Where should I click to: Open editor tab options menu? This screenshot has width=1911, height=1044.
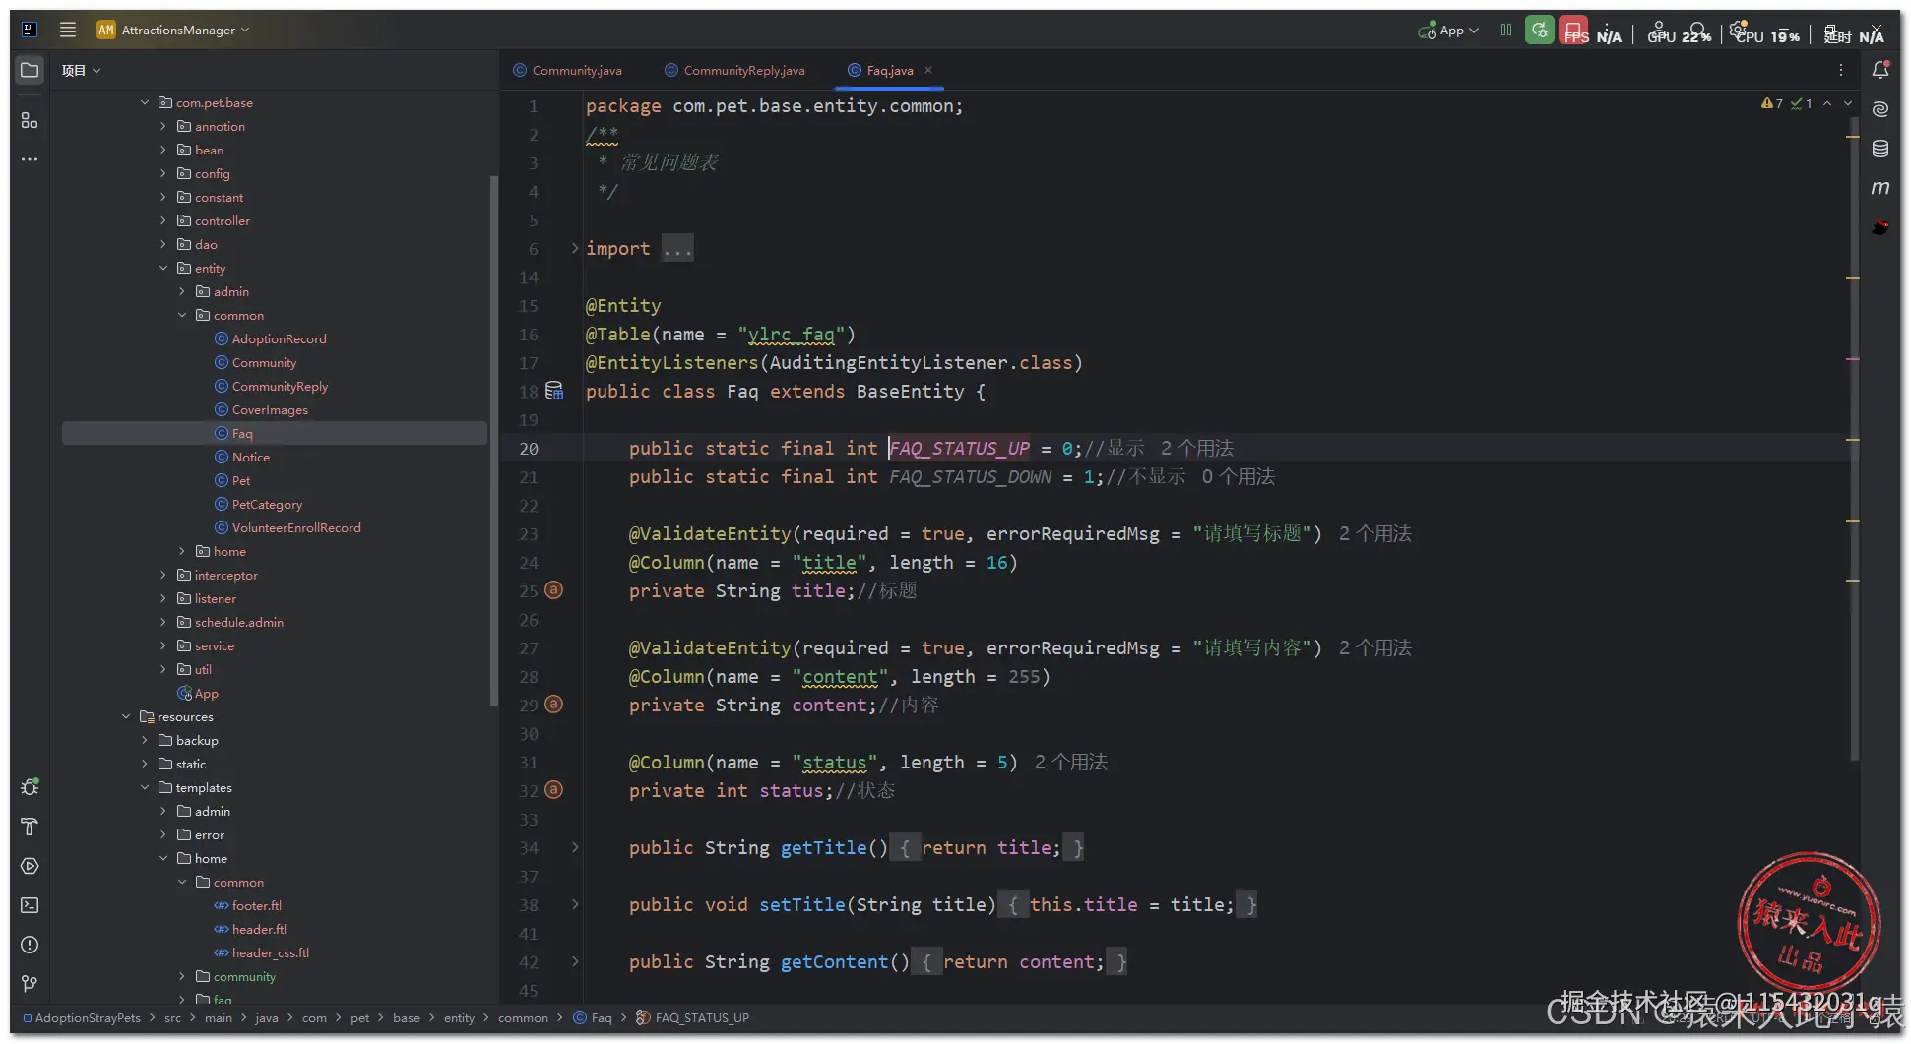point(1841,70)
